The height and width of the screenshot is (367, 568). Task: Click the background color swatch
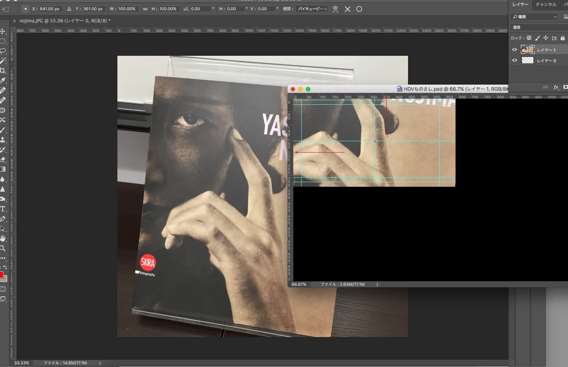tap(5, 279)
